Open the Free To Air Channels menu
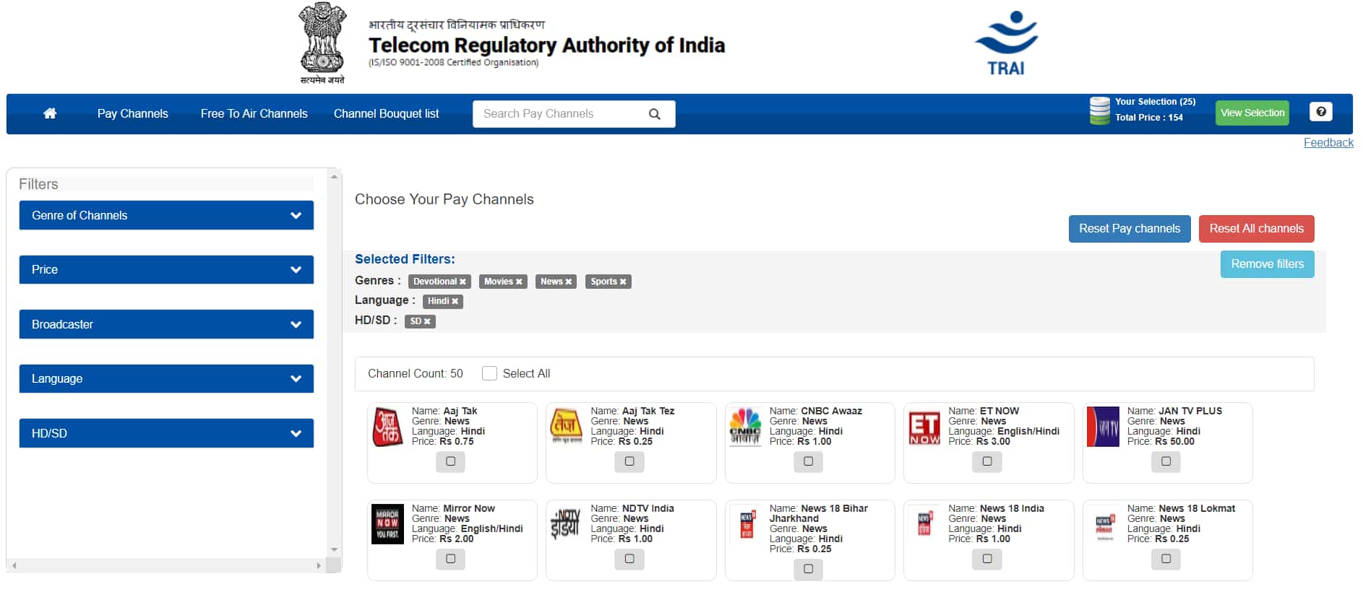This screenshot has height=592, width=1363. [254, 114]
